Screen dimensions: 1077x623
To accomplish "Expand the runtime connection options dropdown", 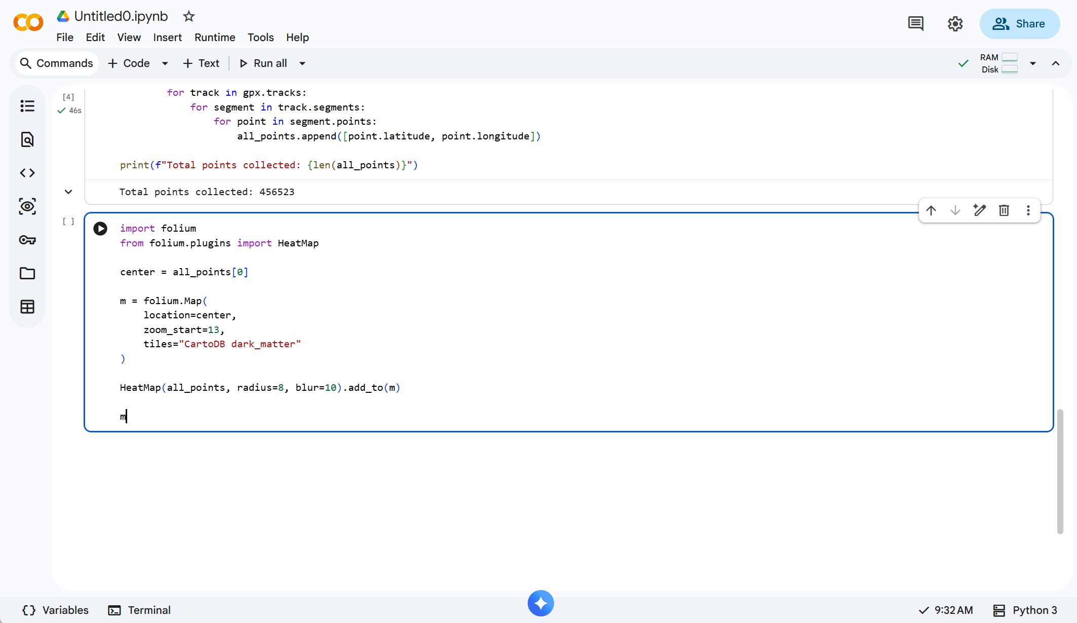I will pos(1033,63).
